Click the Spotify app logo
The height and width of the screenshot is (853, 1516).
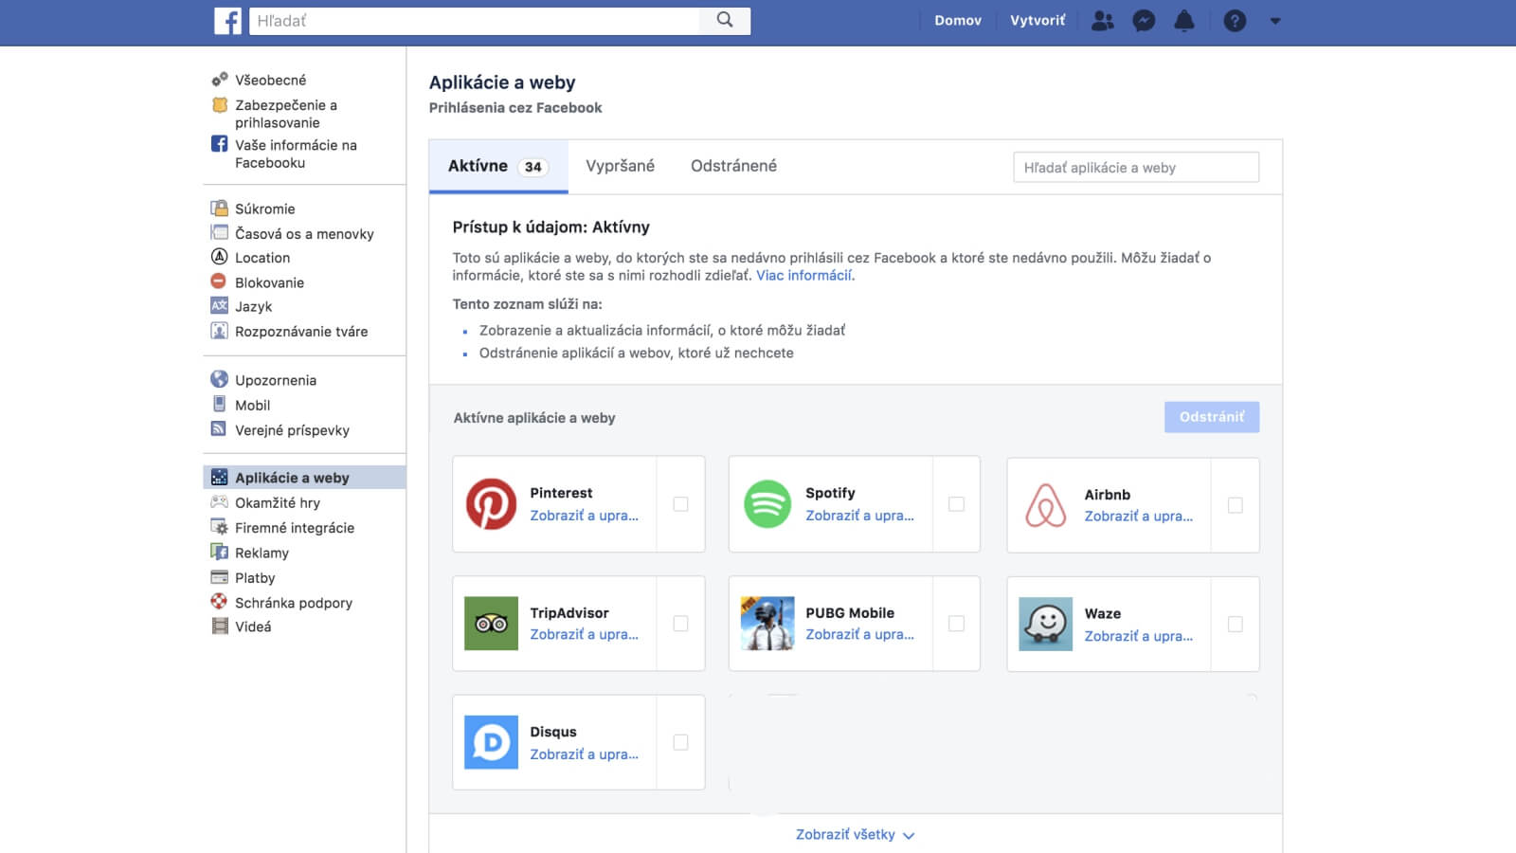point(767,503)
